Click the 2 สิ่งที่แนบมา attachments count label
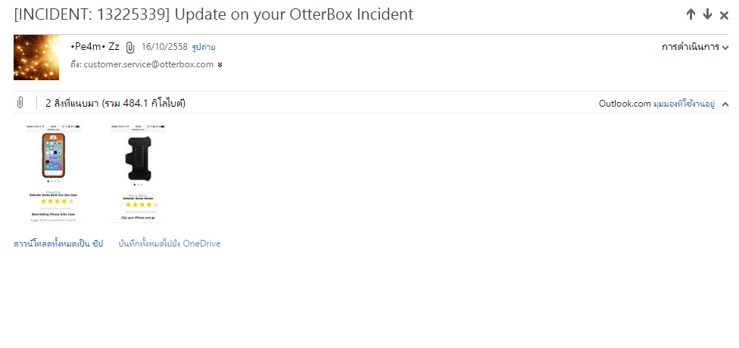This screenshot has width=739, height=348. coord(115,103)
